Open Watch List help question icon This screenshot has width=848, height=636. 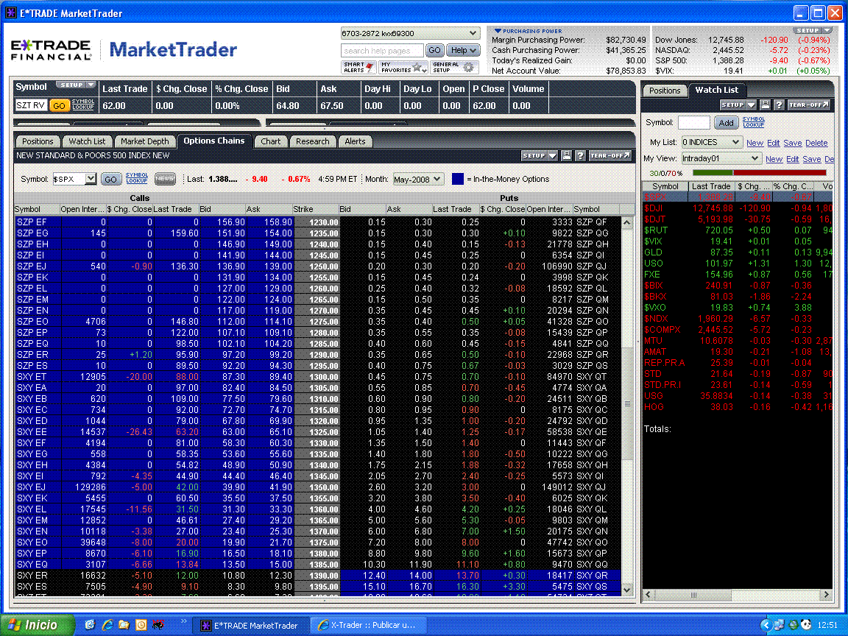779,105
